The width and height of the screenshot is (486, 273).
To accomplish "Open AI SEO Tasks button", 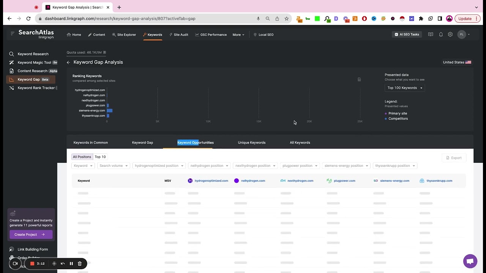I will 407,35.
